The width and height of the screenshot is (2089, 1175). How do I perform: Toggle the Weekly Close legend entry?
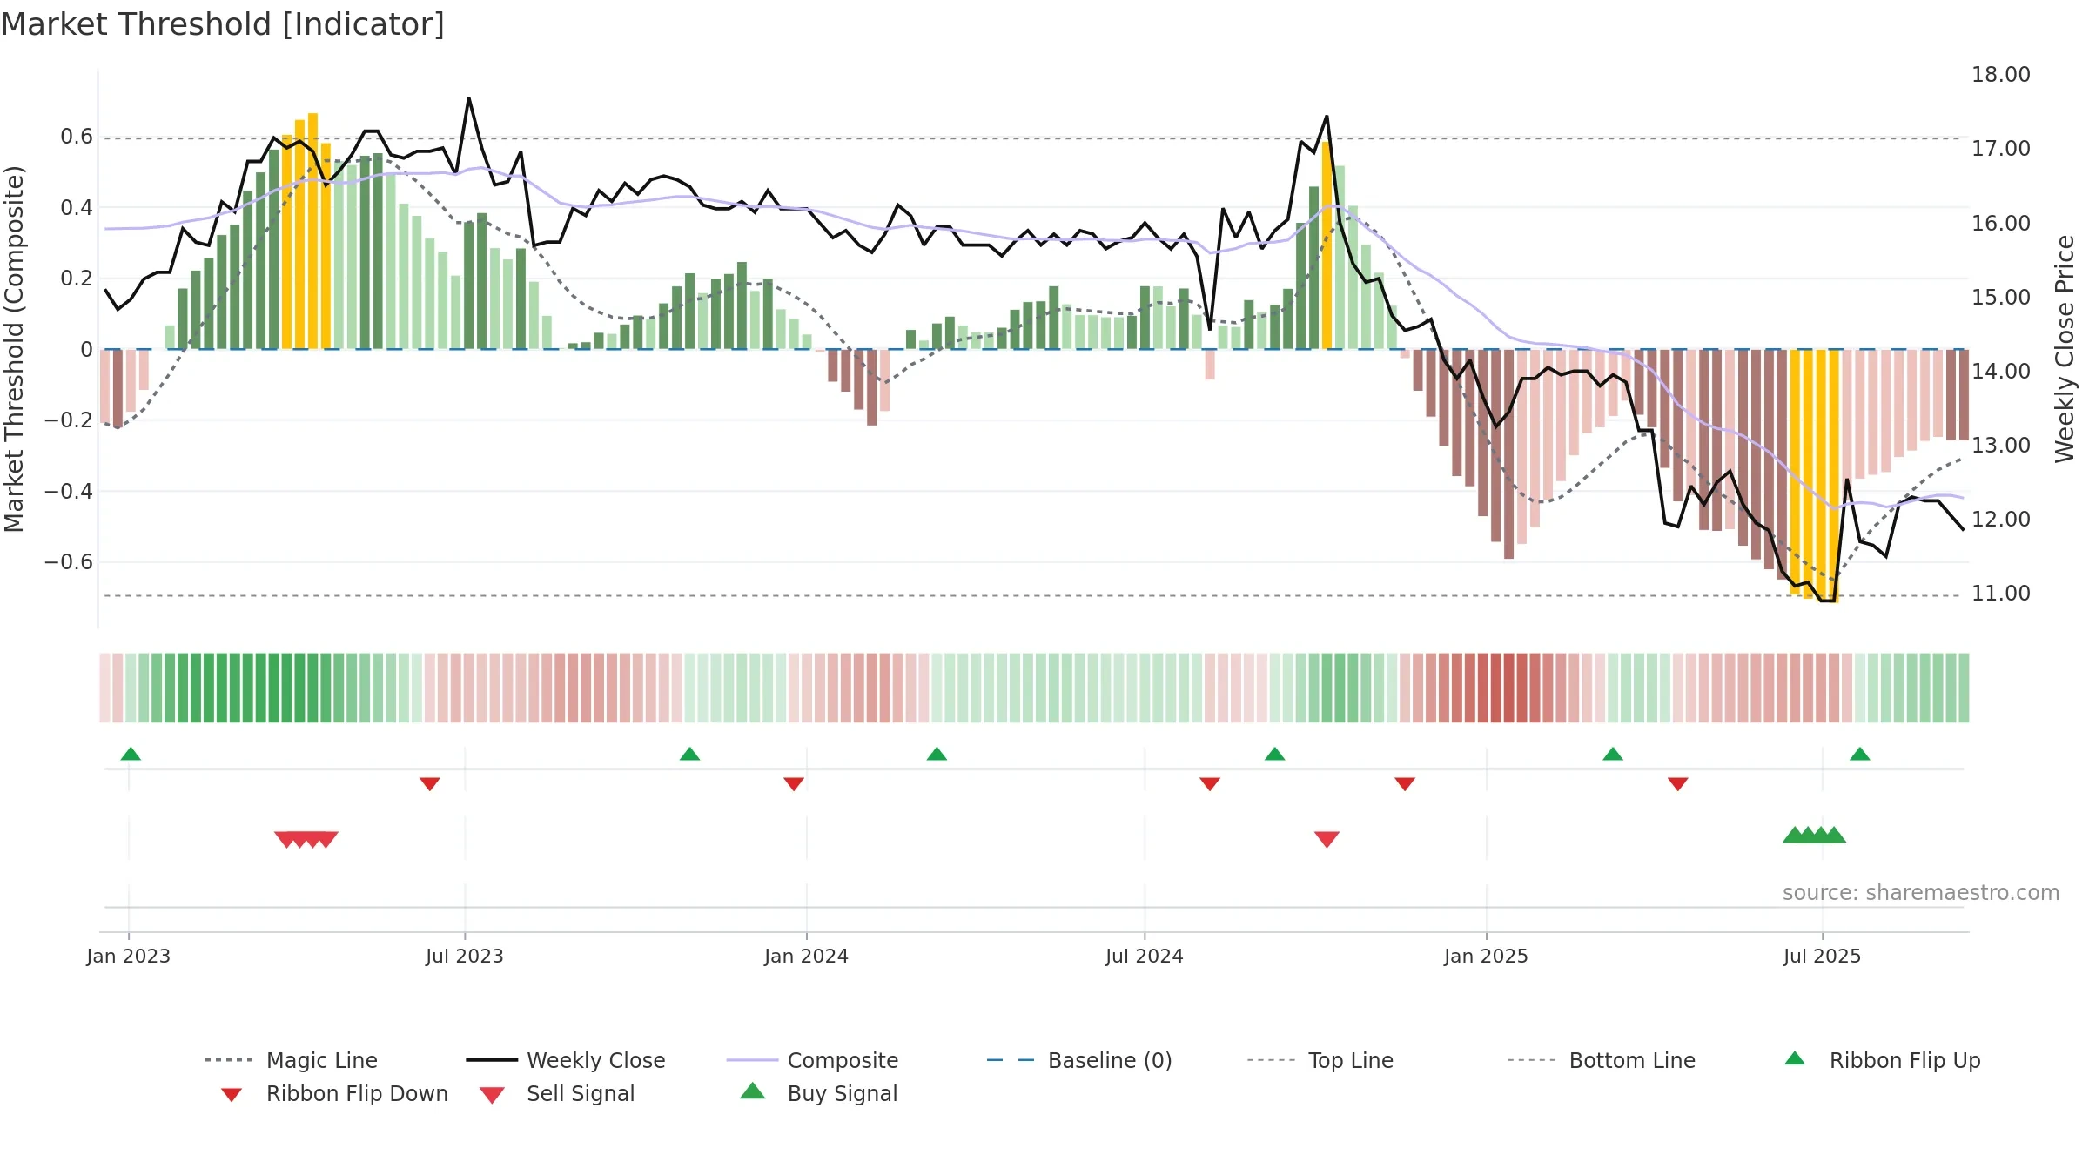(566, 1060)
